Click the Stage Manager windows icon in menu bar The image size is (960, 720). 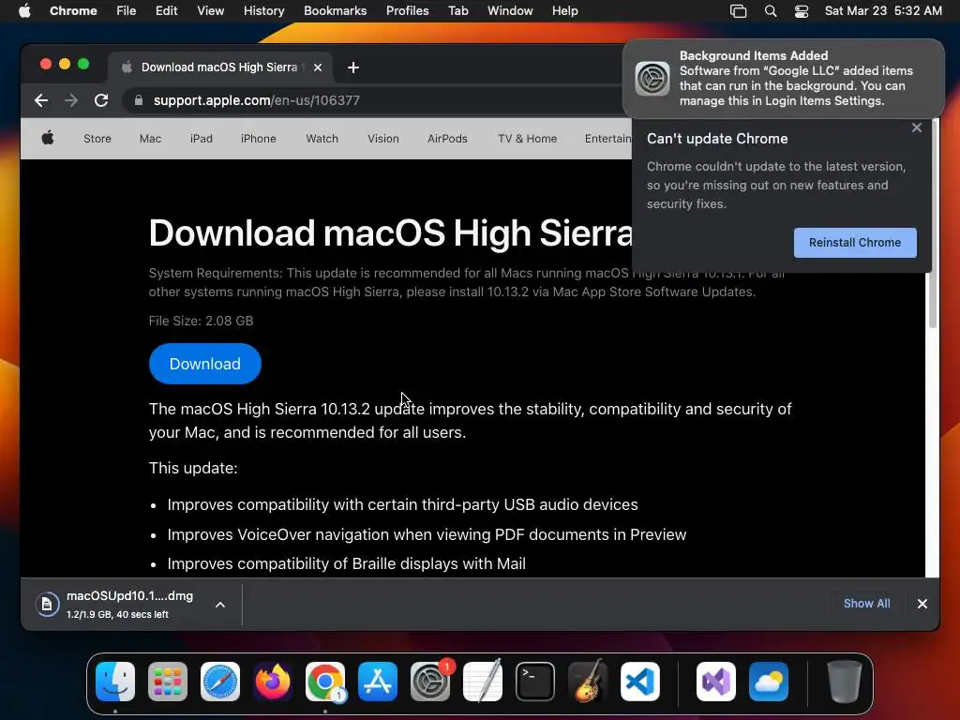pos(739,10)
